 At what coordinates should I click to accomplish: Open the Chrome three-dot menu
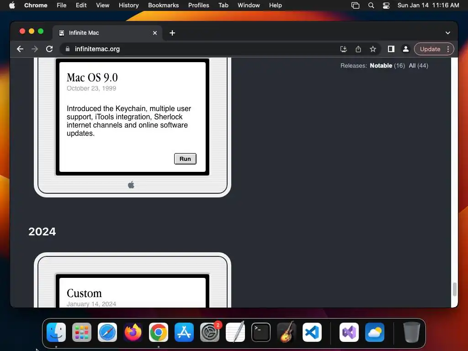(448, 49)
